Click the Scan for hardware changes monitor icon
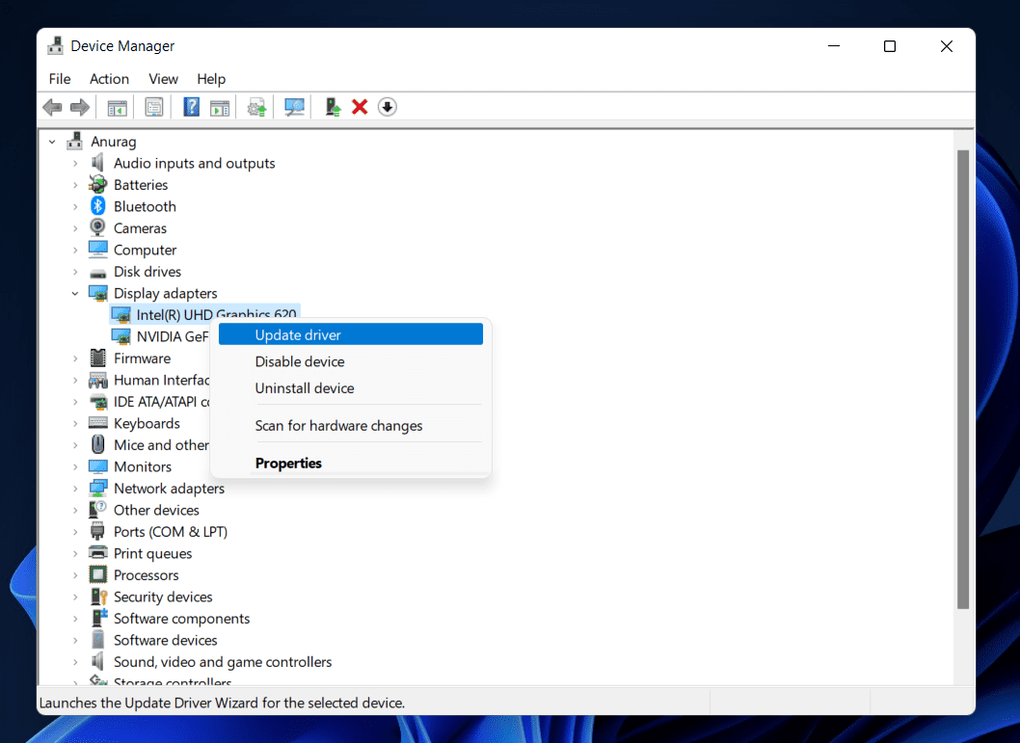 (x=295, y=107)
